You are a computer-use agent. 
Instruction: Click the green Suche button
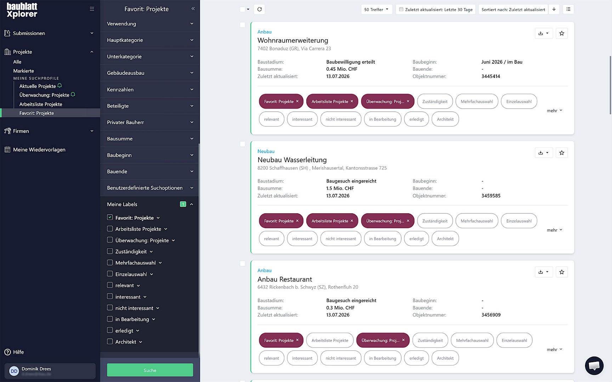[x=150, y=370]
